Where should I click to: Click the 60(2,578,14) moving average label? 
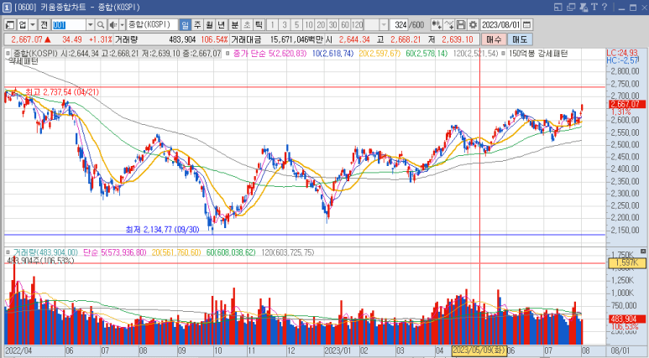click(x=427, y=54)
